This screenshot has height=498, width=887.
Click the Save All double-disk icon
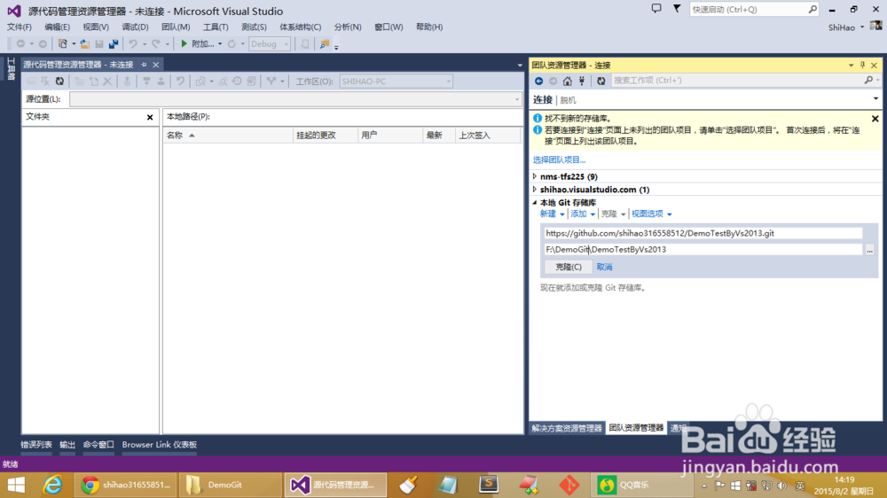click(114, 43)
